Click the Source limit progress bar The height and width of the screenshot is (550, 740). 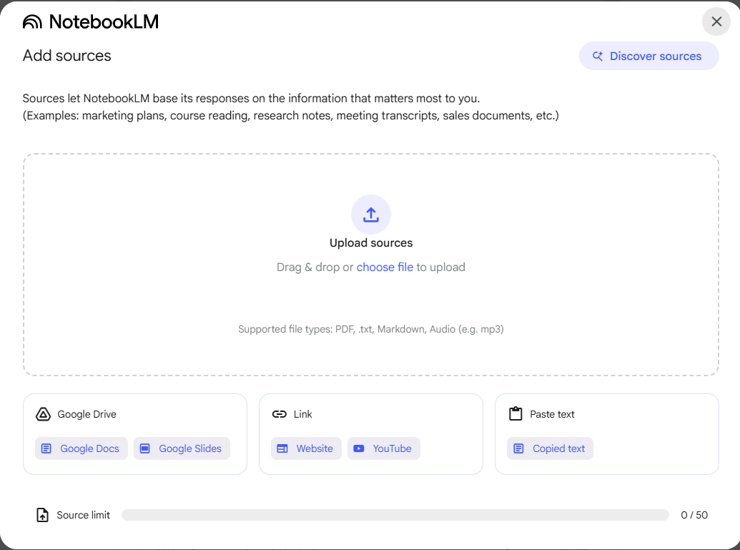tap(395, 515)
